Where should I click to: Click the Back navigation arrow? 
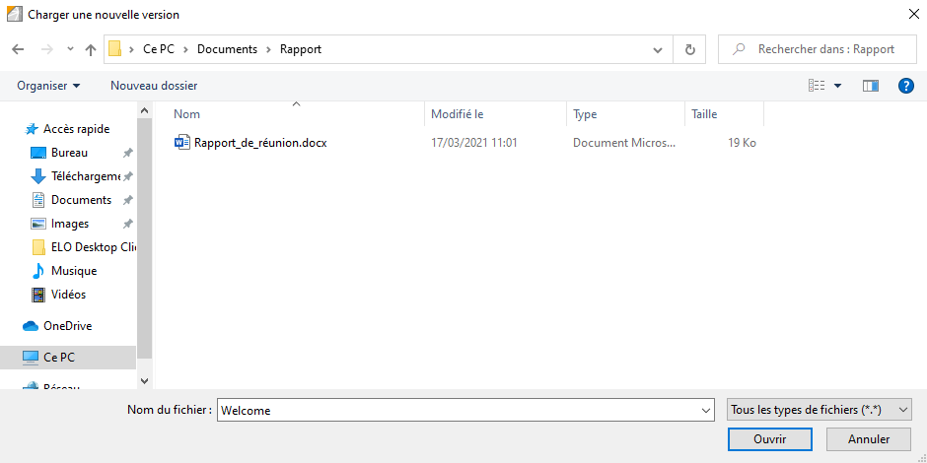click(x=18, y=49)
